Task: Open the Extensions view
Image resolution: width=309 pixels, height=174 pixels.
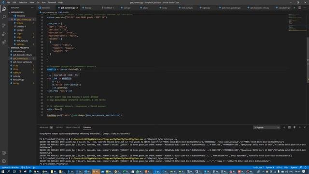Action: [x=4, y=43]
